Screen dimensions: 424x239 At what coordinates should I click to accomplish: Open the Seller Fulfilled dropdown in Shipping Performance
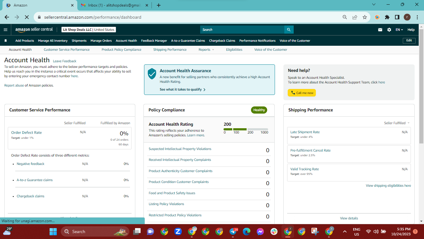point(397,123)
